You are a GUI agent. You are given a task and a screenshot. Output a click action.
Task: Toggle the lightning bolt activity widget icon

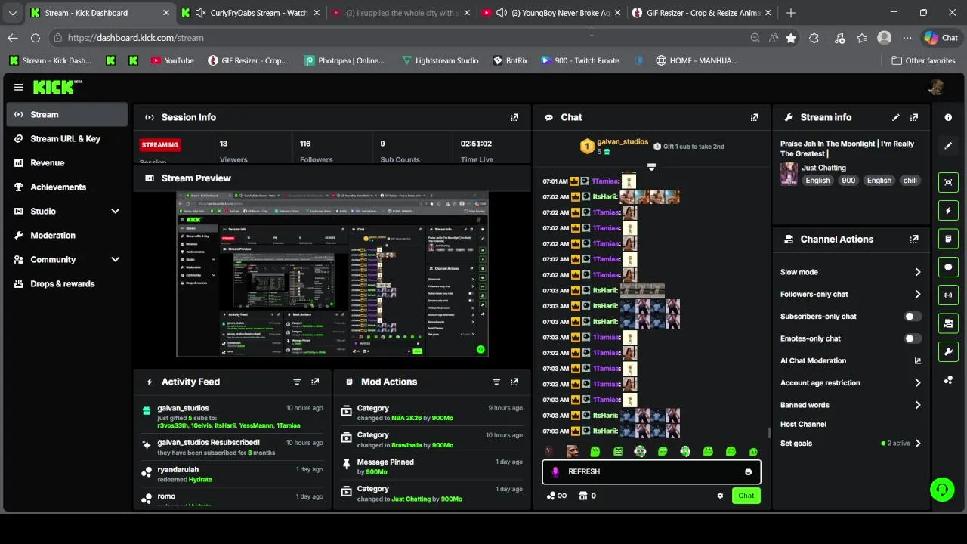point(948,211)
